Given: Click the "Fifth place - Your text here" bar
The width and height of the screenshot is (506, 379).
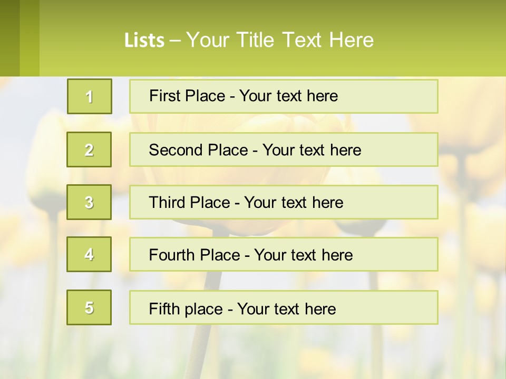Looking at the screenshot, I should click(x=284, y=308).
